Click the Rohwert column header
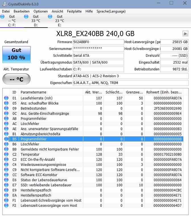This screenshot has height=217, width=191. pos(164,92)
